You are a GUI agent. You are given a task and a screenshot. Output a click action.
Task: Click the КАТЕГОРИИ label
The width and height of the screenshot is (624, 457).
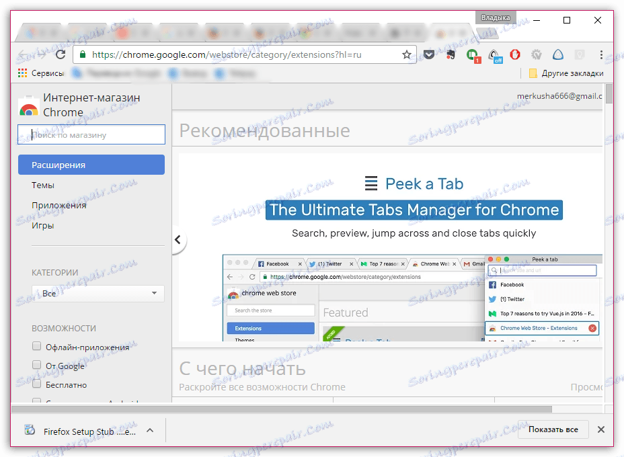tap(55, 272)
